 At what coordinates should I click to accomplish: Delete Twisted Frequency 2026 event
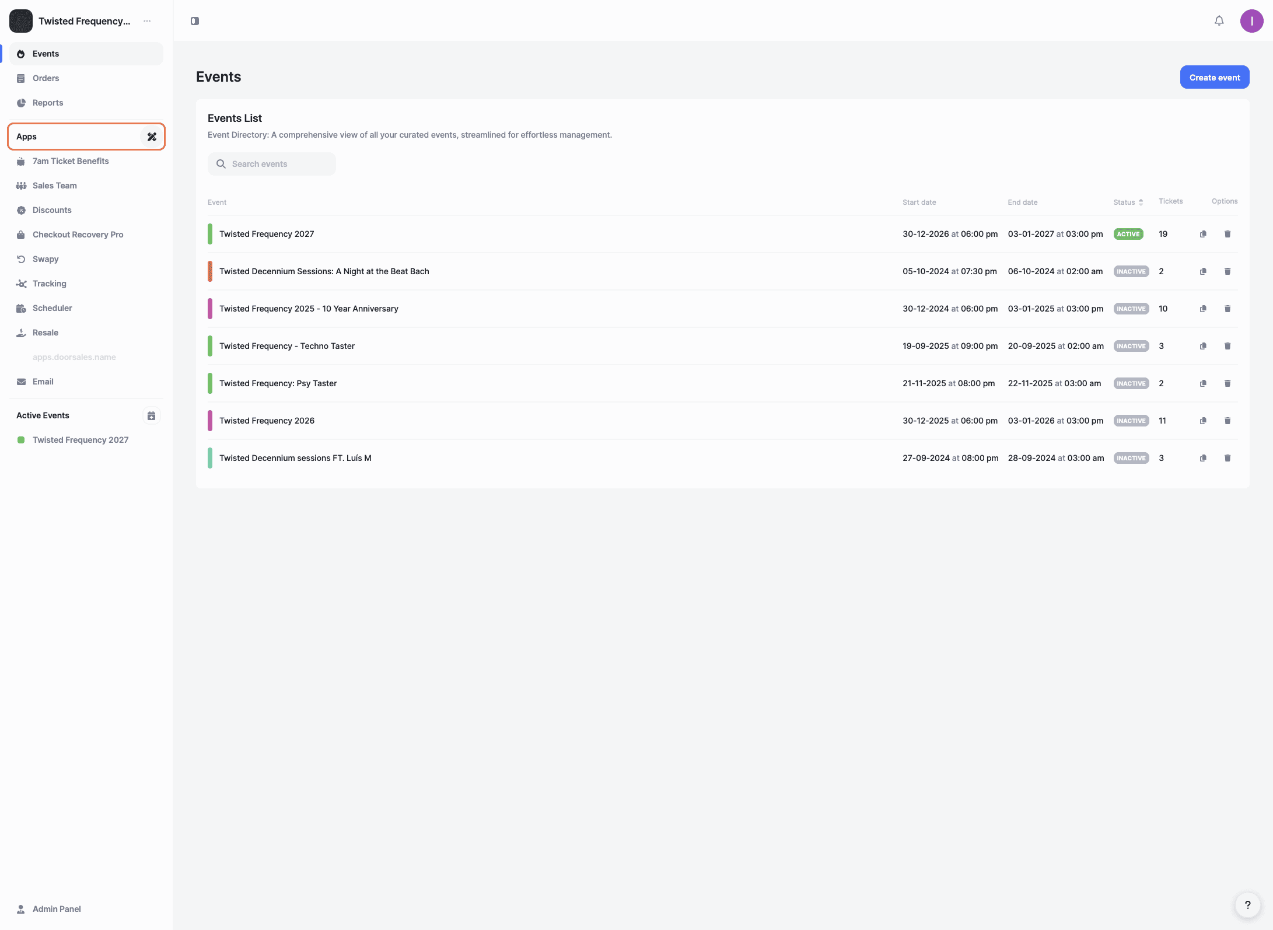pos(1227,421)
